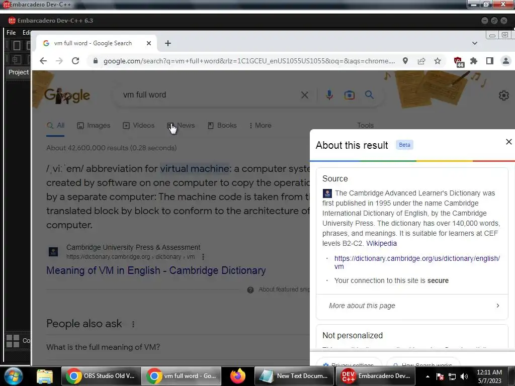The width and height of the screenshot is (515, 386).
Task: Clear the Google search box
Action: (x=305, y=95)
